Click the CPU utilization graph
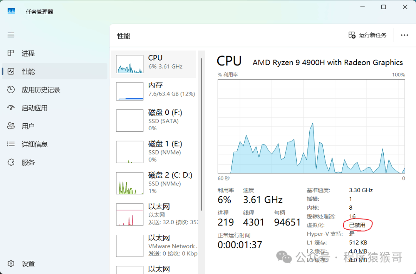Image resolution: width=416 pixels, height=274 pixels. pos(311,126)
